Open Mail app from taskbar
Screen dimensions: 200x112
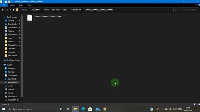point(97,109)
